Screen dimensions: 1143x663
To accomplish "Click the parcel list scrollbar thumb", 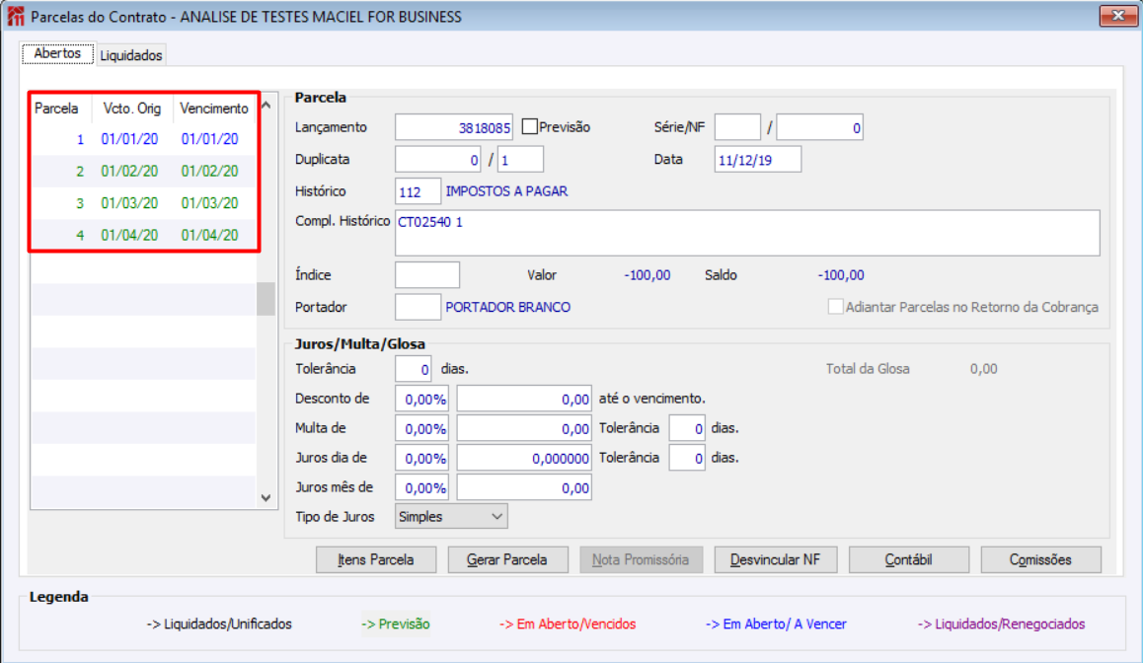I will click(267, 299).
